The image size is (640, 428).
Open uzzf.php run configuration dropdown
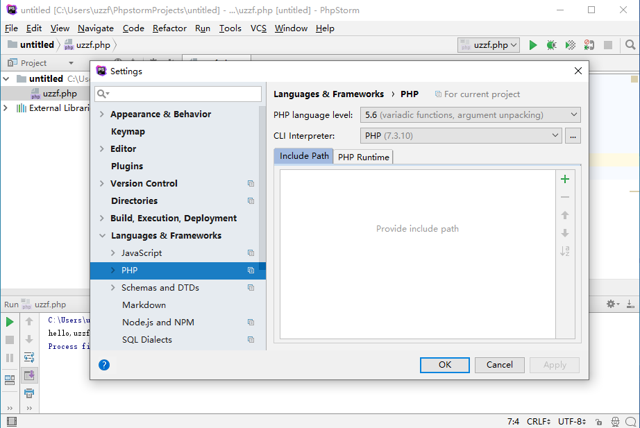point(489,45)
